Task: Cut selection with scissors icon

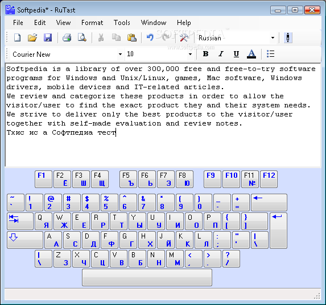Action: (101, 38)
